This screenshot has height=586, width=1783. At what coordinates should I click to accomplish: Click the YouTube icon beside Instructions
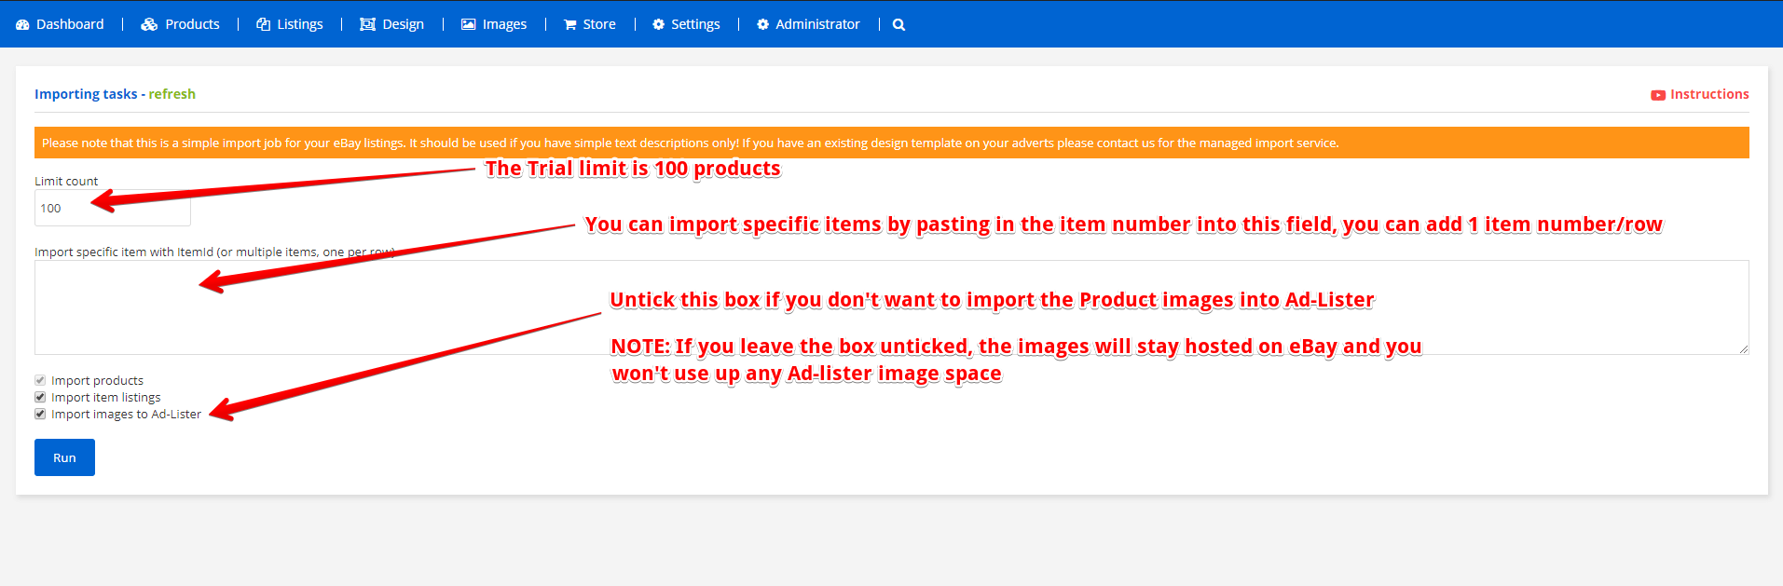[x=1658, y=95]
